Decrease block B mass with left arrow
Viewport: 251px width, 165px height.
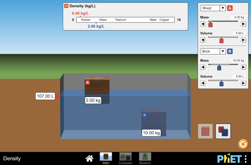pos(203,67)
